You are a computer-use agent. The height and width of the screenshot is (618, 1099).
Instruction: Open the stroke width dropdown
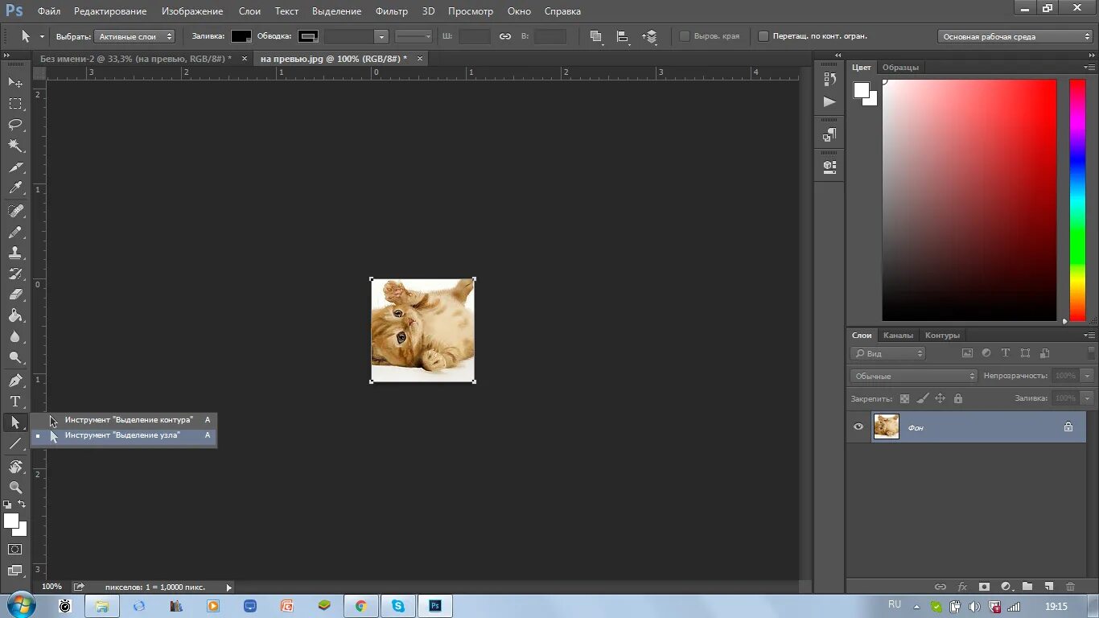click(381, 36)
